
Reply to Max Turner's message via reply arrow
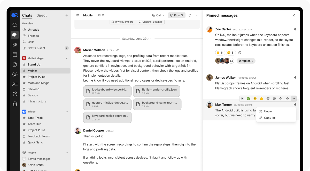pos(281,98)
